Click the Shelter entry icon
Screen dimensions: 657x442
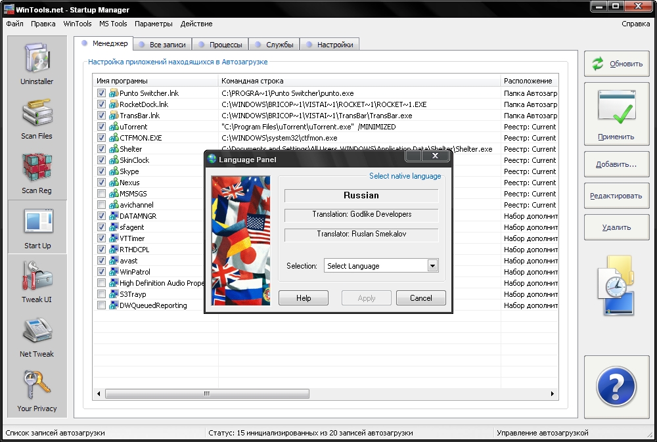[x=114, y=148]
